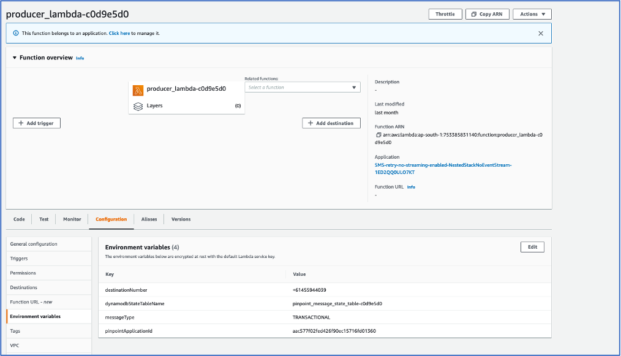621x356 pixels.
Task: Open VPC in the configuration sidebar
Action: pos(49,346)
